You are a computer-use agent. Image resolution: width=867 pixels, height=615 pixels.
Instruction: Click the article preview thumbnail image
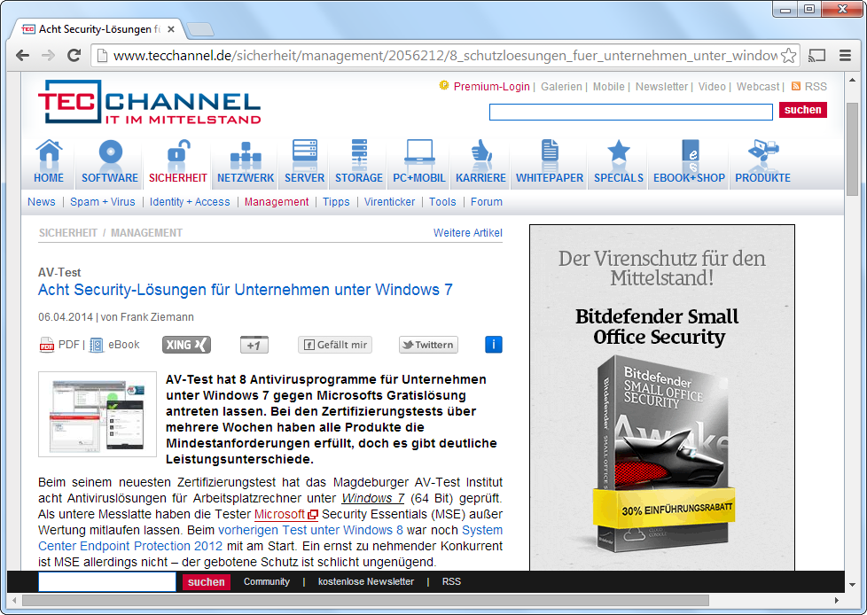[97, 414]
